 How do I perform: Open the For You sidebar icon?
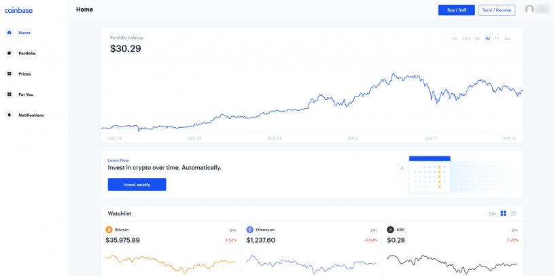pos(10,94)
